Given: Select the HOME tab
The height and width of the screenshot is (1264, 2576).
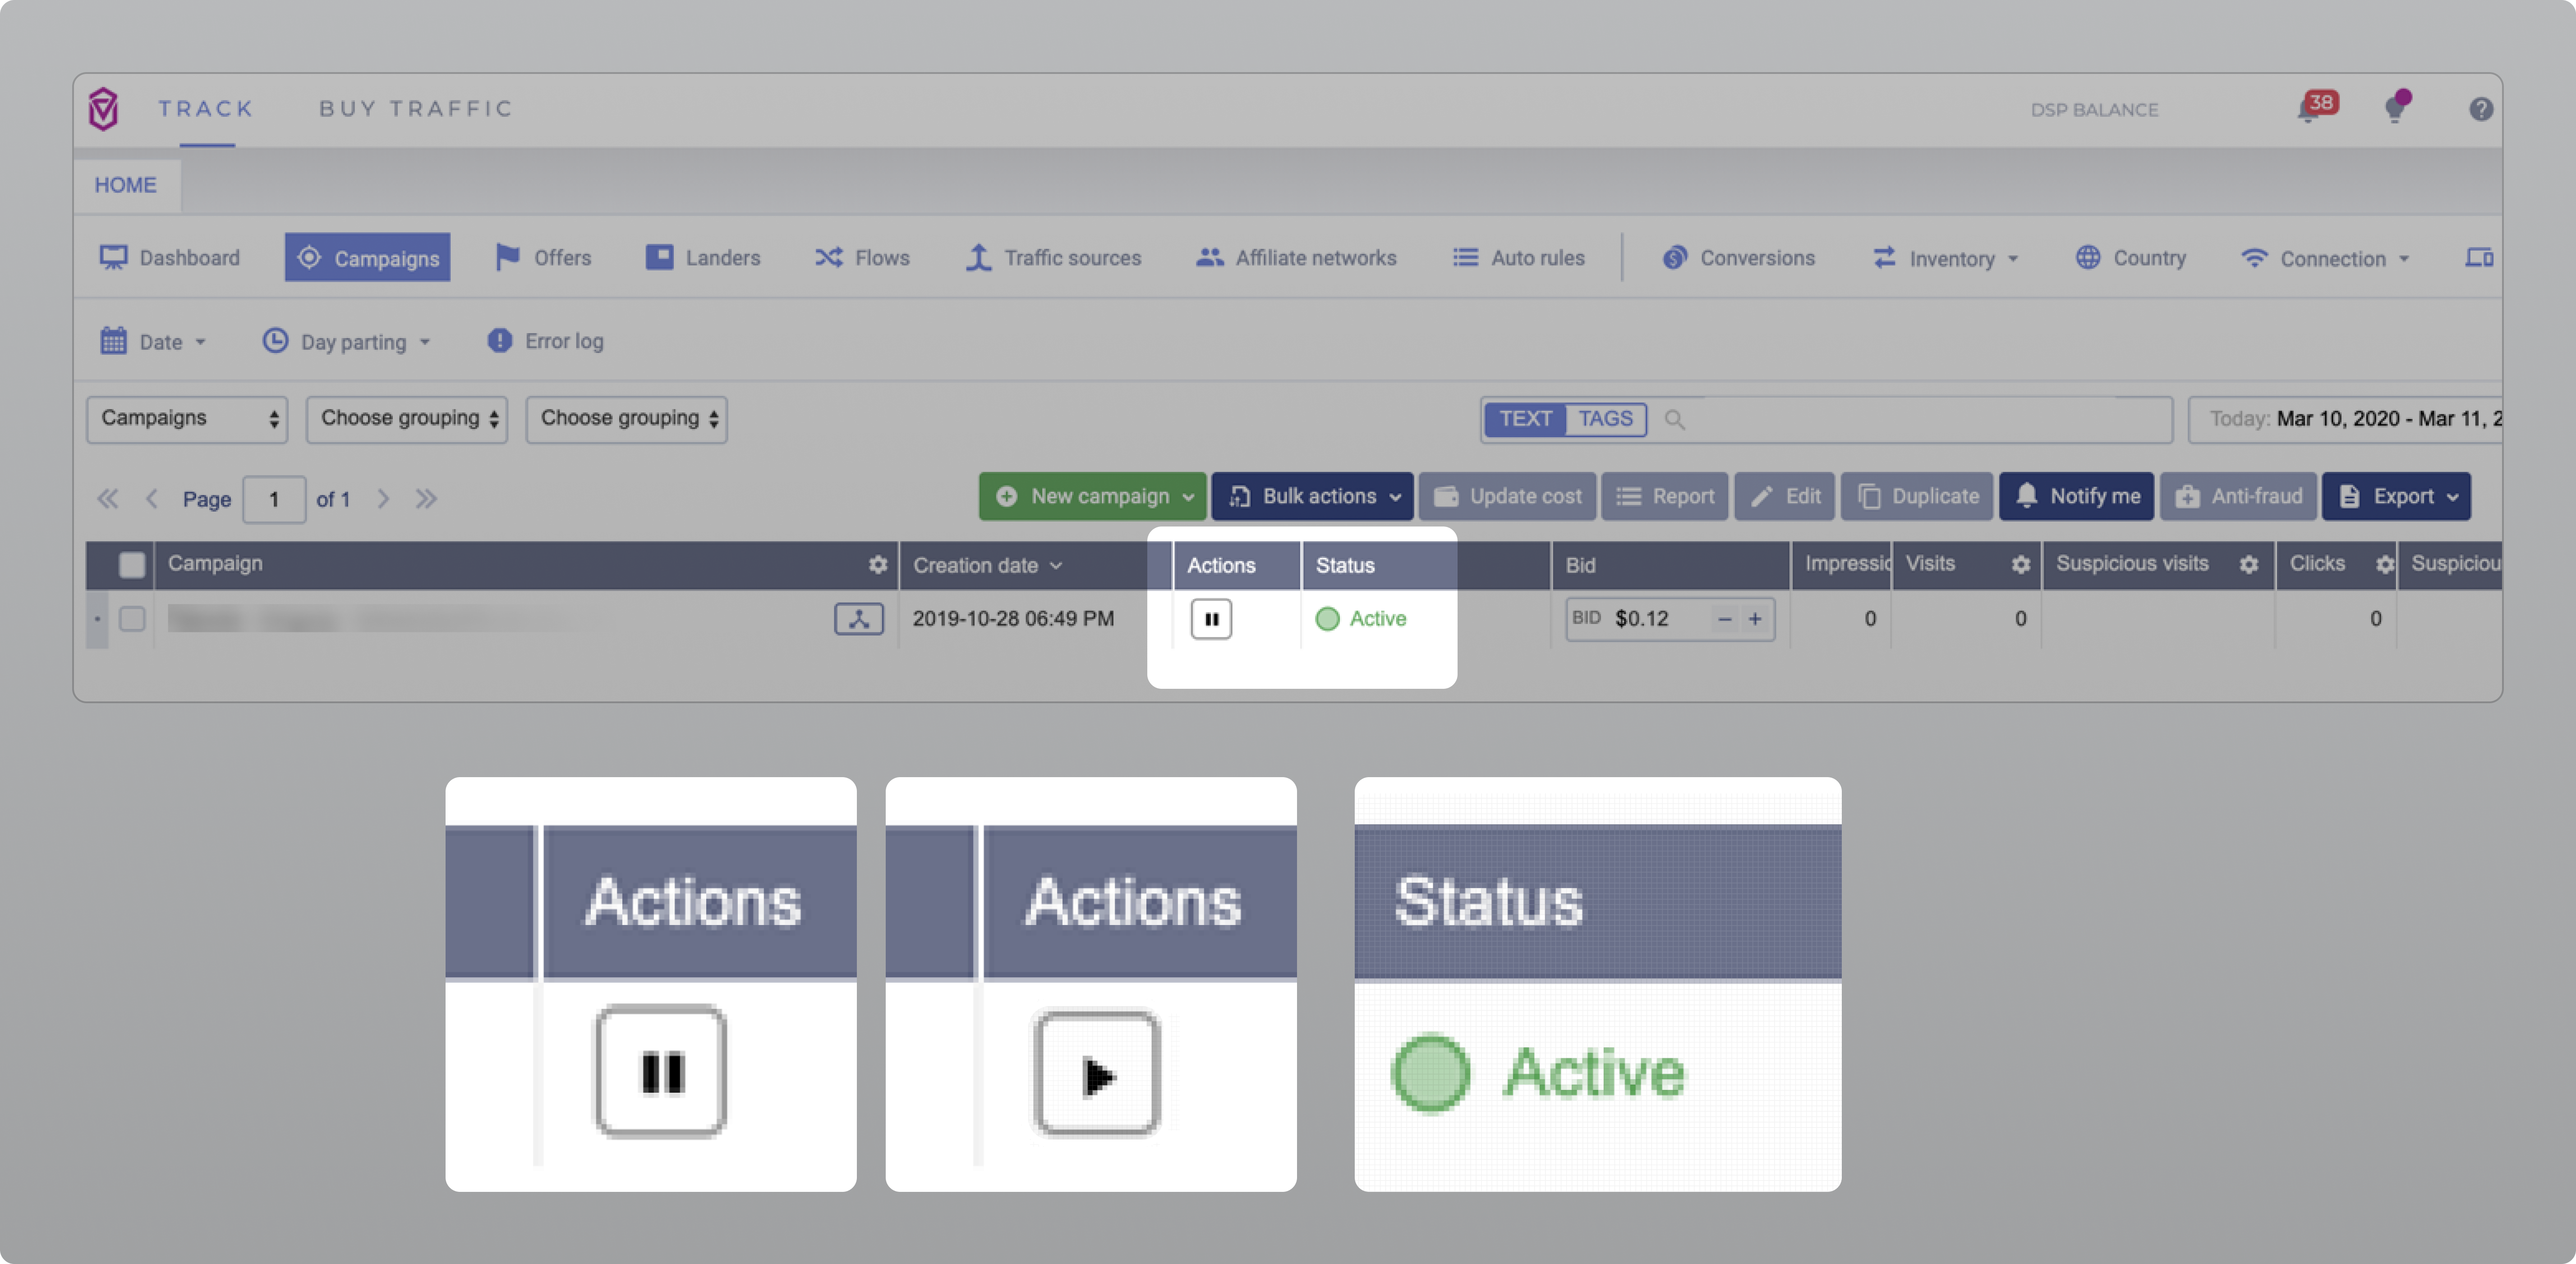Looking at the screenshot, I should click(x=126, y=185).
